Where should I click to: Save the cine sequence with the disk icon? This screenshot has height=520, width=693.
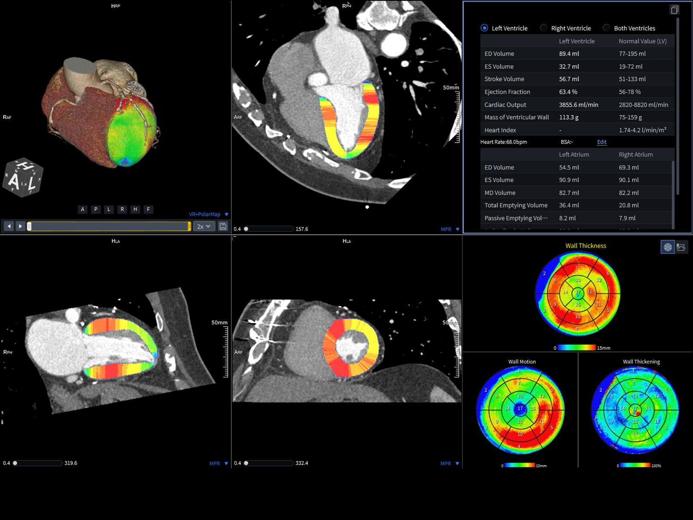coord(223,226)
